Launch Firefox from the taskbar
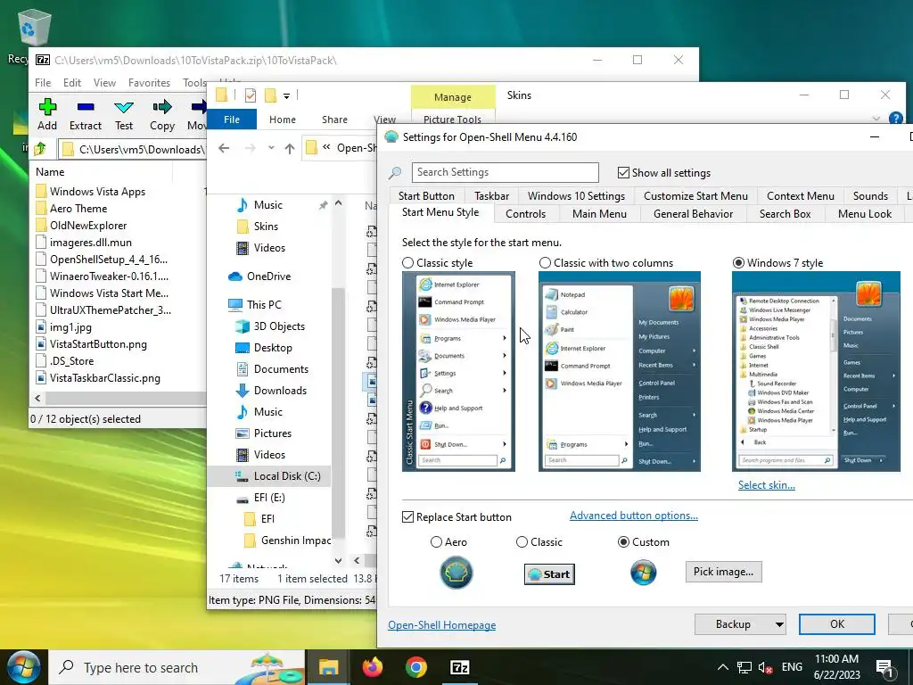Image resolution: width=913 pixels, height=685 pixels. 373,667
